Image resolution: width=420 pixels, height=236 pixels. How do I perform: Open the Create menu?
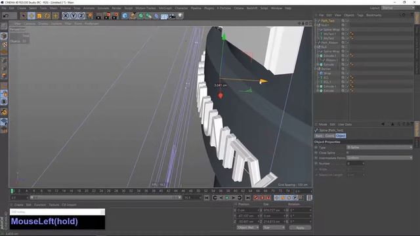pyautogui.click(x=22, y=9)
